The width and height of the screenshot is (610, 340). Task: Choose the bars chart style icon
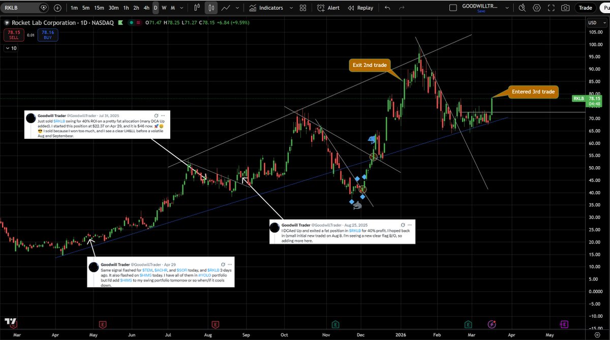(198, 8)
